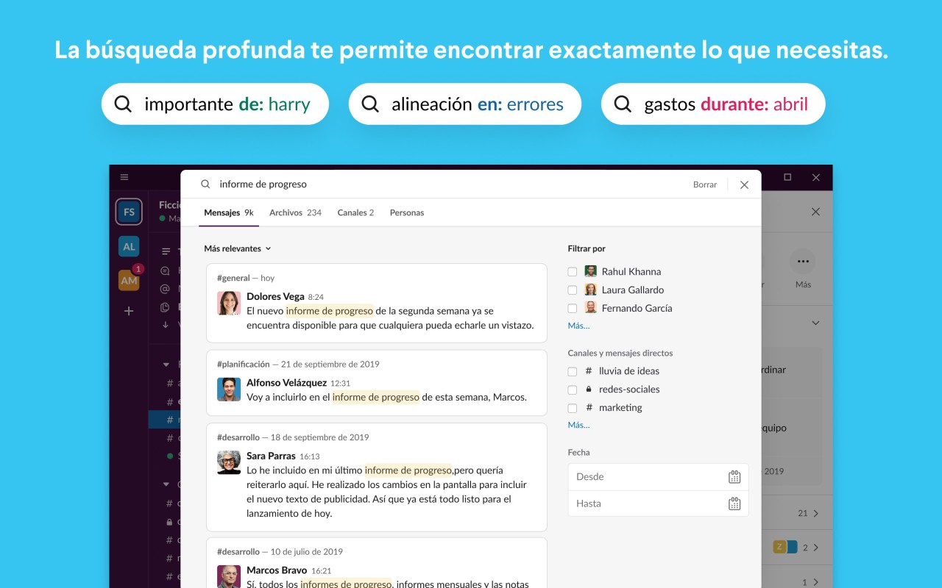This screenshot has width=942, height=588.
Task: Click calendar icon in Desde date field
Action: 734,477
